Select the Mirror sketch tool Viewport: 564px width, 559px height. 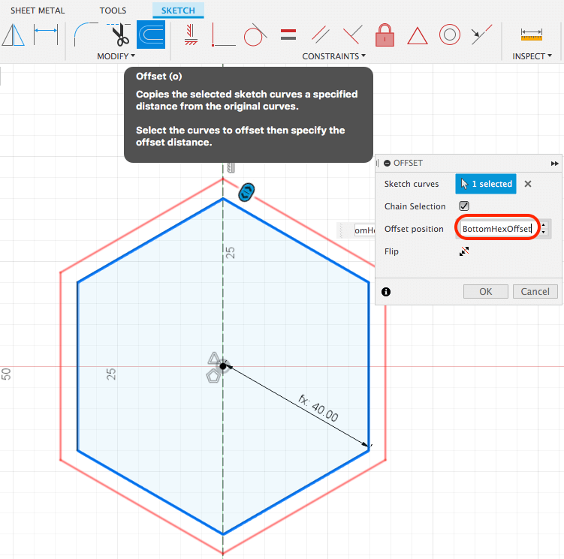coord(13,35)
